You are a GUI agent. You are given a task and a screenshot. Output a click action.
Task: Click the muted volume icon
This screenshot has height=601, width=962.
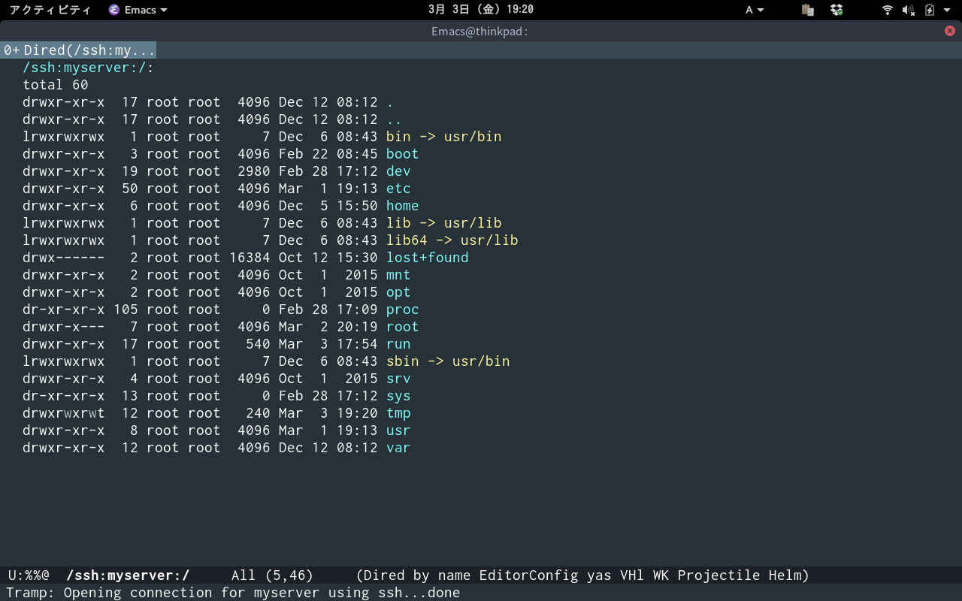tap(909, 10)
